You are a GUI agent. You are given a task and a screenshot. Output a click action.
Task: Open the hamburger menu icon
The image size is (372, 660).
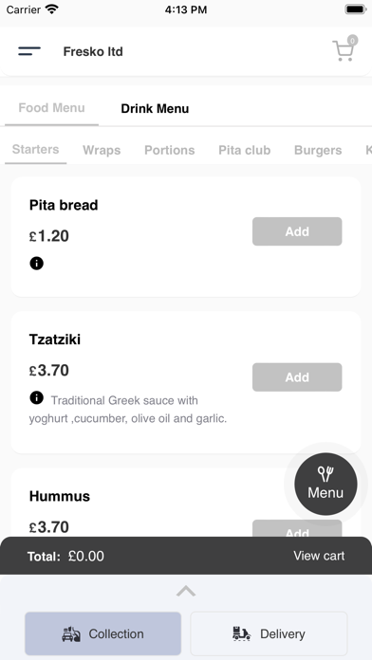pyautogui.click(x=29, y=51)
